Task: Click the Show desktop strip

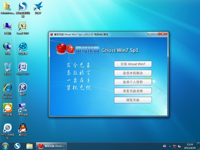Action: [199, 146]
